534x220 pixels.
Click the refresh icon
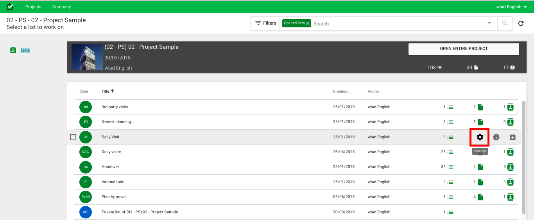pos(521,23)
